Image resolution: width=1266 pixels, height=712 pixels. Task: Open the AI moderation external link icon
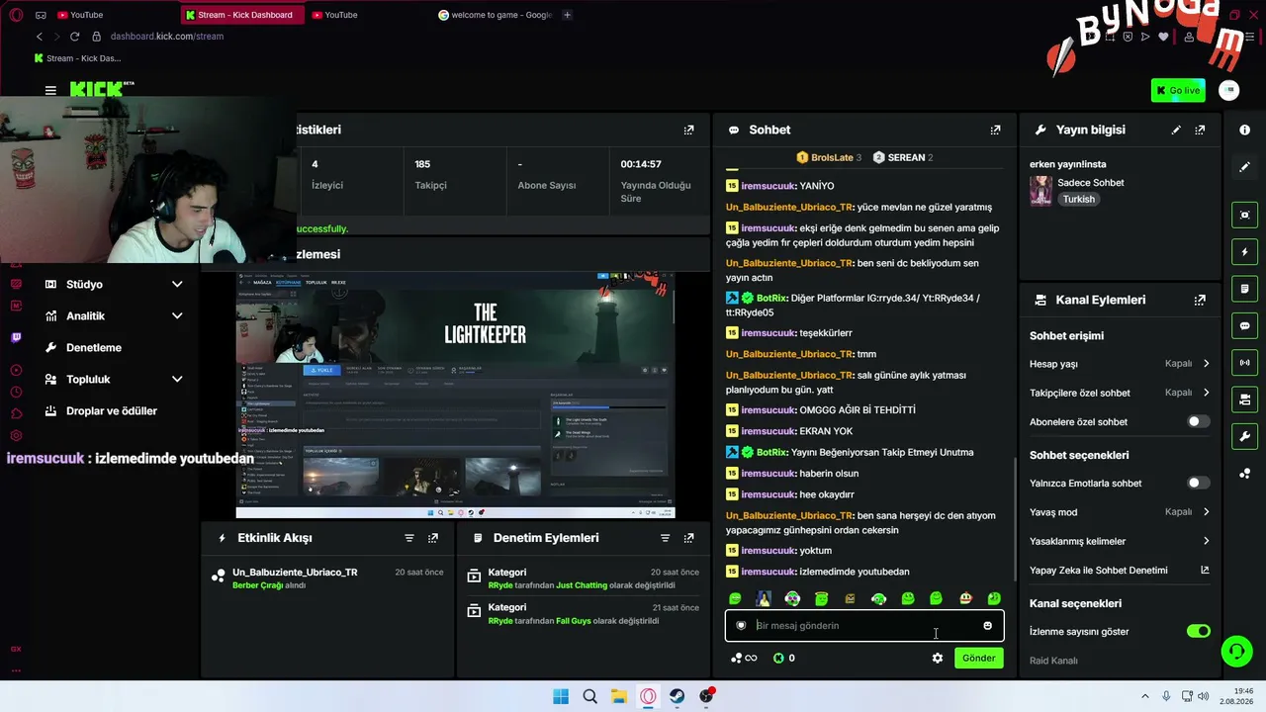1205,571
